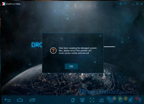Close the Droid4X emulator window
This screenshot has width=144, height=104.
tap(142, 4)
